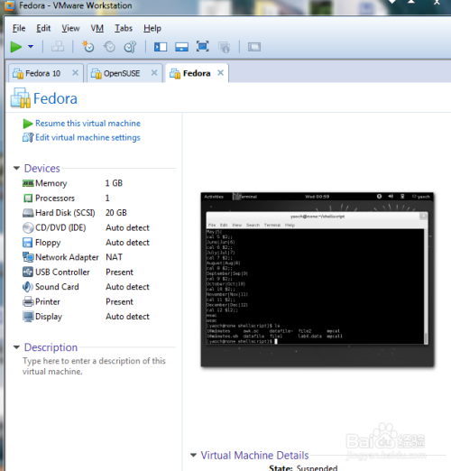Toggle the thumbnail bar view
The height and width of the screenshot is (471, 451).
click(x=181, y=47)
